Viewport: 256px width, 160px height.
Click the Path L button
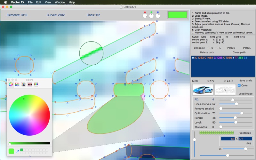(247, 48)
